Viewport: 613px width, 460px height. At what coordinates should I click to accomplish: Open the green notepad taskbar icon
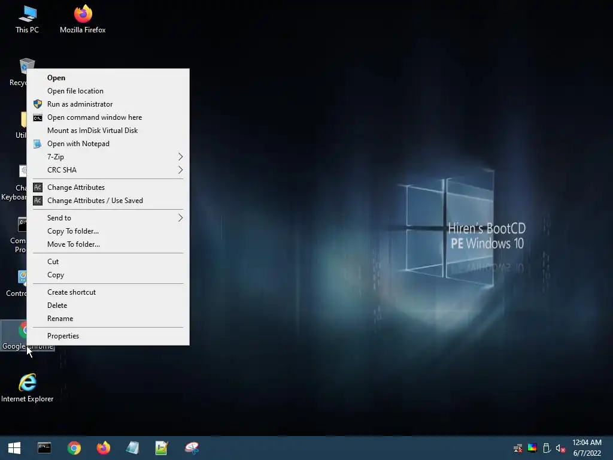point(162,448)
